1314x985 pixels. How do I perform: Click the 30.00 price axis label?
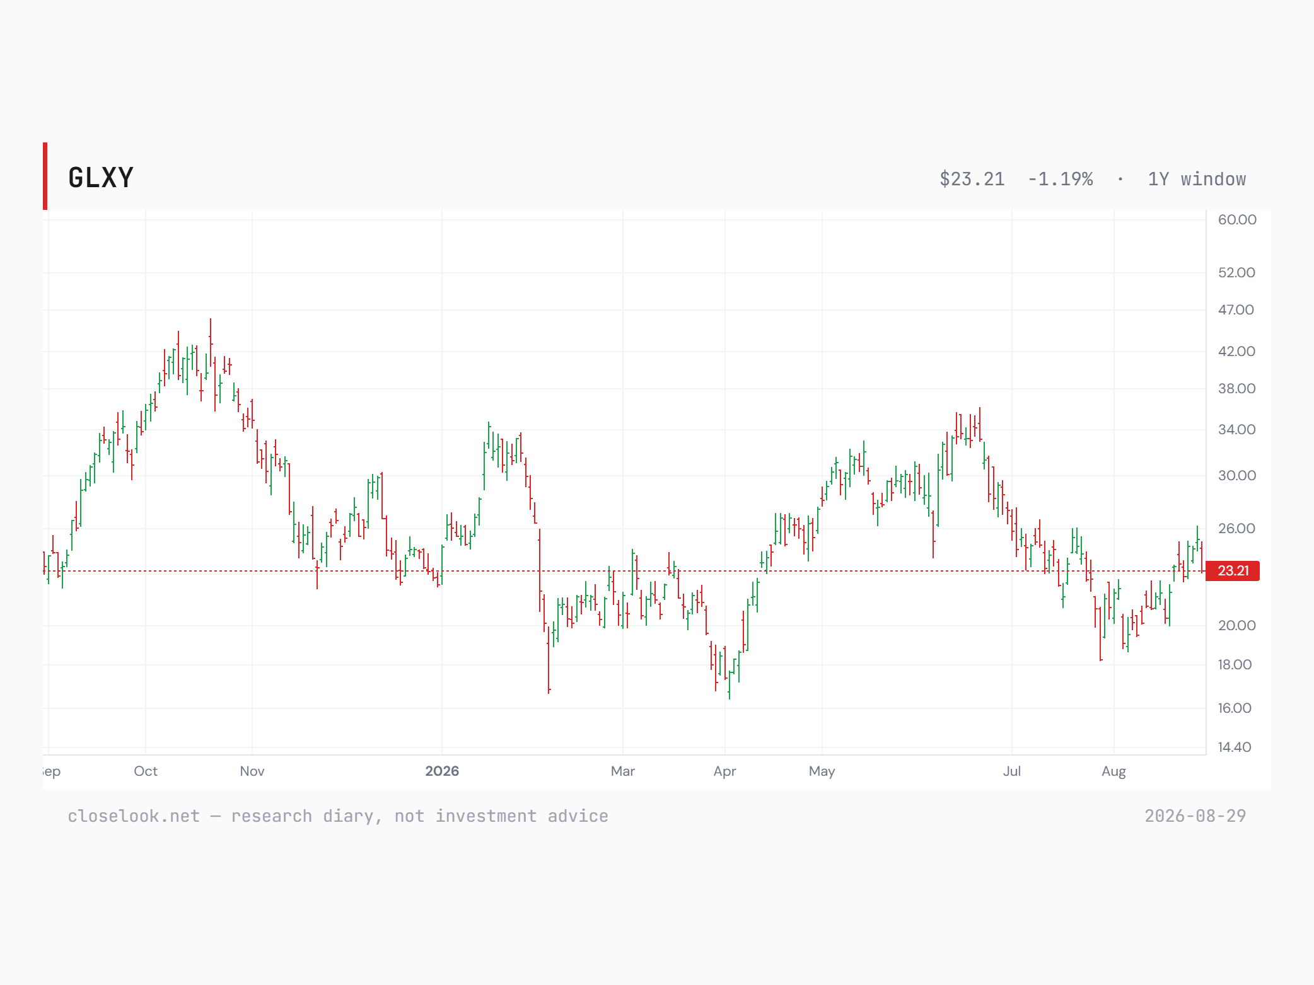point(1236,476)
